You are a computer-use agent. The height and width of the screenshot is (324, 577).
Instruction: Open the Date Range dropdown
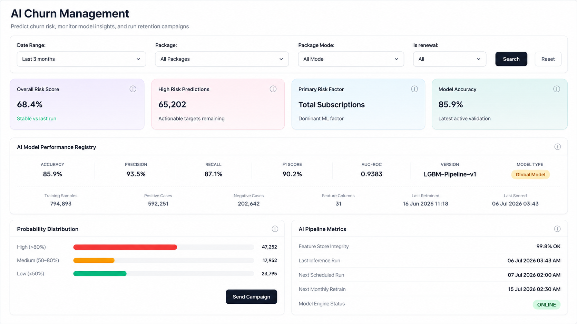pos(81,59)
